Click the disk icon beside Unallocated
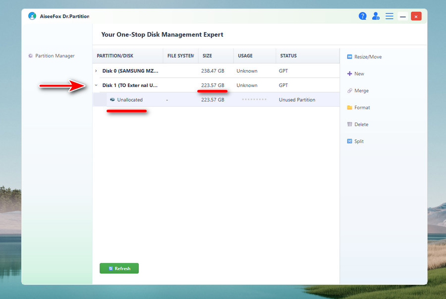This screenshot has width=446, height=299. (112, 99)
